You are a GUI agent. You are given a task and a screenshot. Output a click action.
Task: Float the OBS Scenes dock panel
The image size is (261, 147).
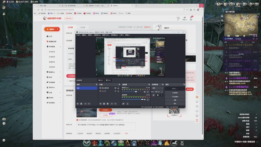point(97,85)
